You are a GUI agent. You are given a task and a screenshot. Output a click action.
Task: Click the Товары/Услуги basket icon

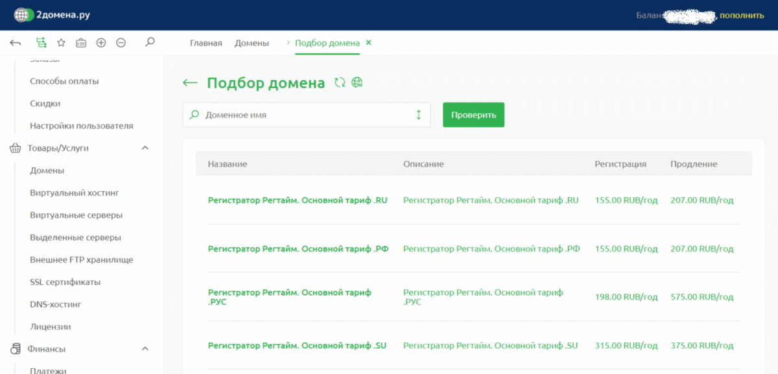click(15, 148)
